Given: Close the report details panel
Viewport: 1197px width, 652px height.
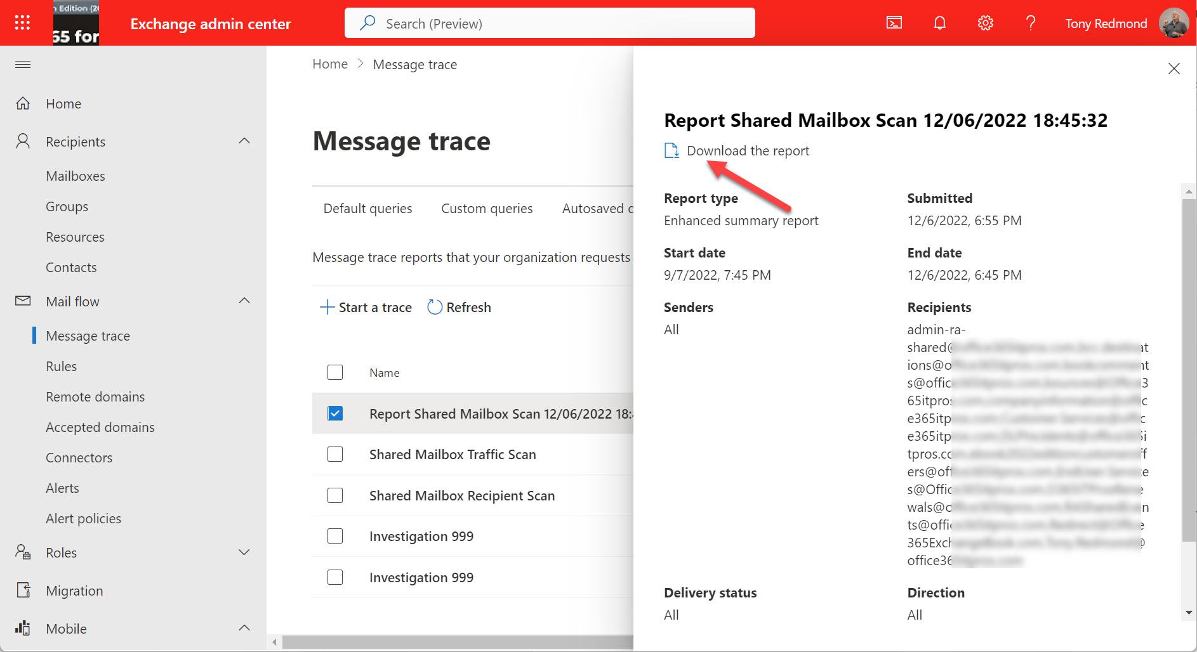Looking at the screenshot, I should [x=1174, y=68].
